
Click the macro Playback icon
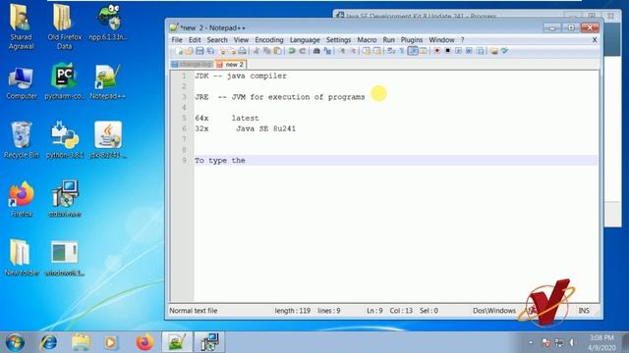[459, 51]
